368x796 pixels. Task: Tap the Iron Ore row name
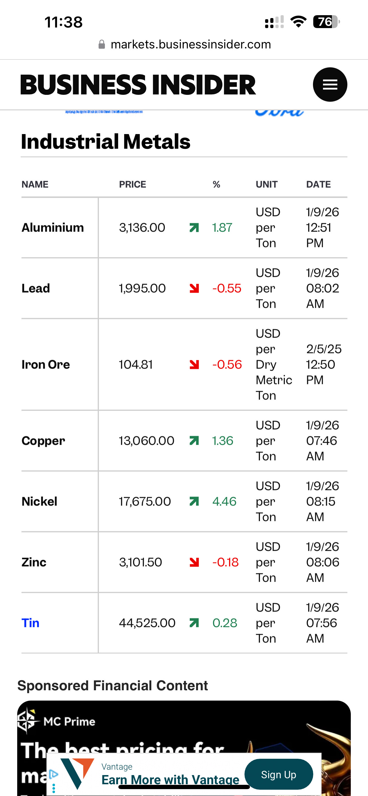click(46, 365)
